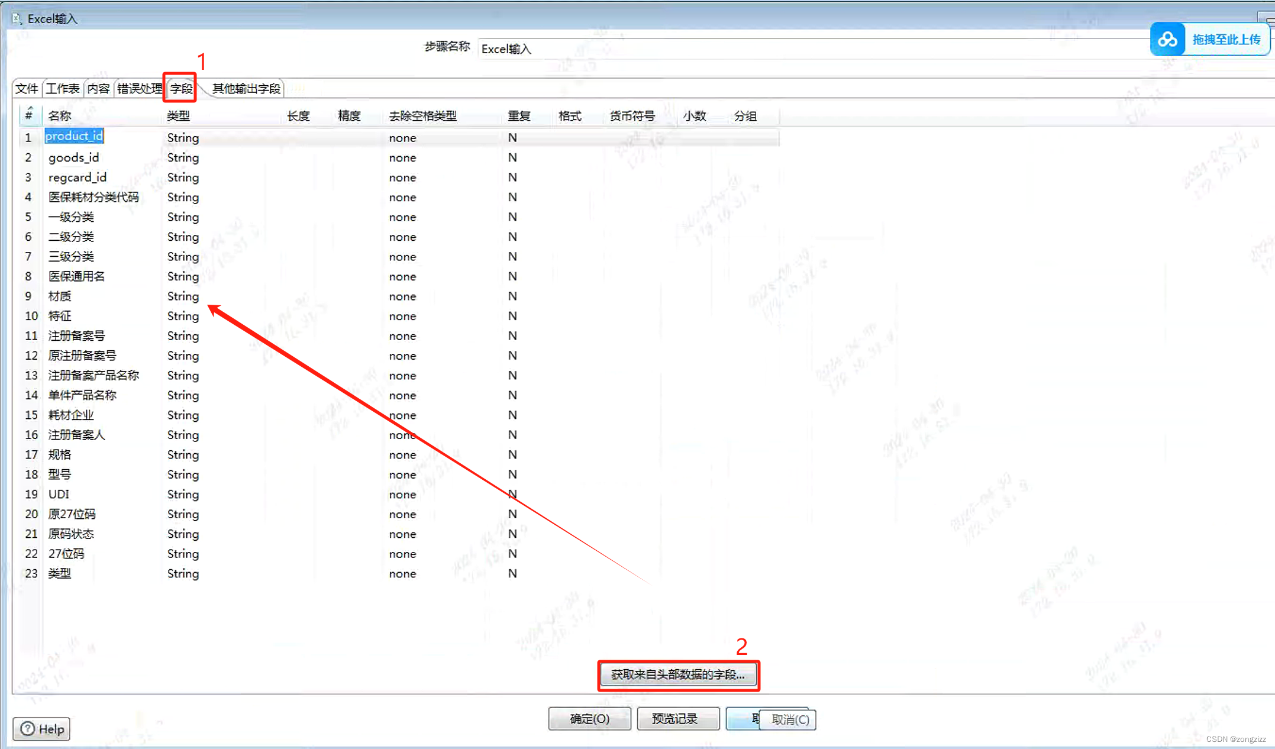The image size is (1275, 749).
Task: Click the 步骤名称 input field
Action: pos(592,49)
